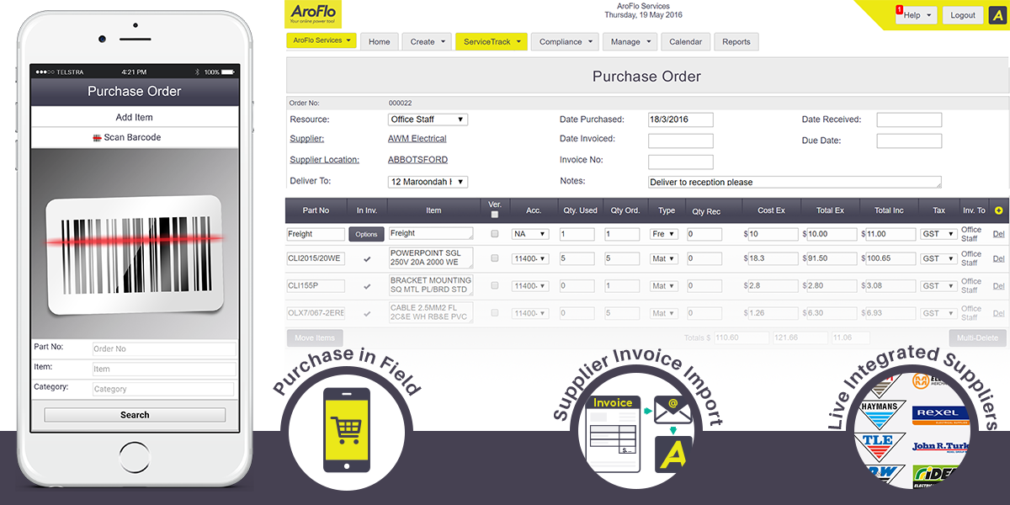
Task: Click the Date Received field
Action: 909,120
